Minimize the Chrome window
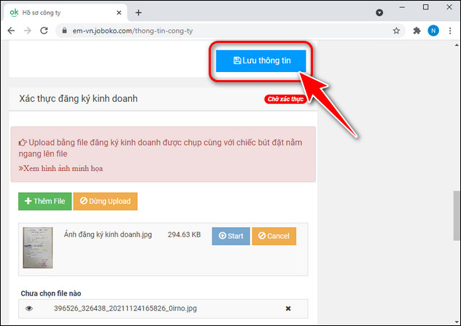The width and height of the screenshot is (461, 326). 402,7
